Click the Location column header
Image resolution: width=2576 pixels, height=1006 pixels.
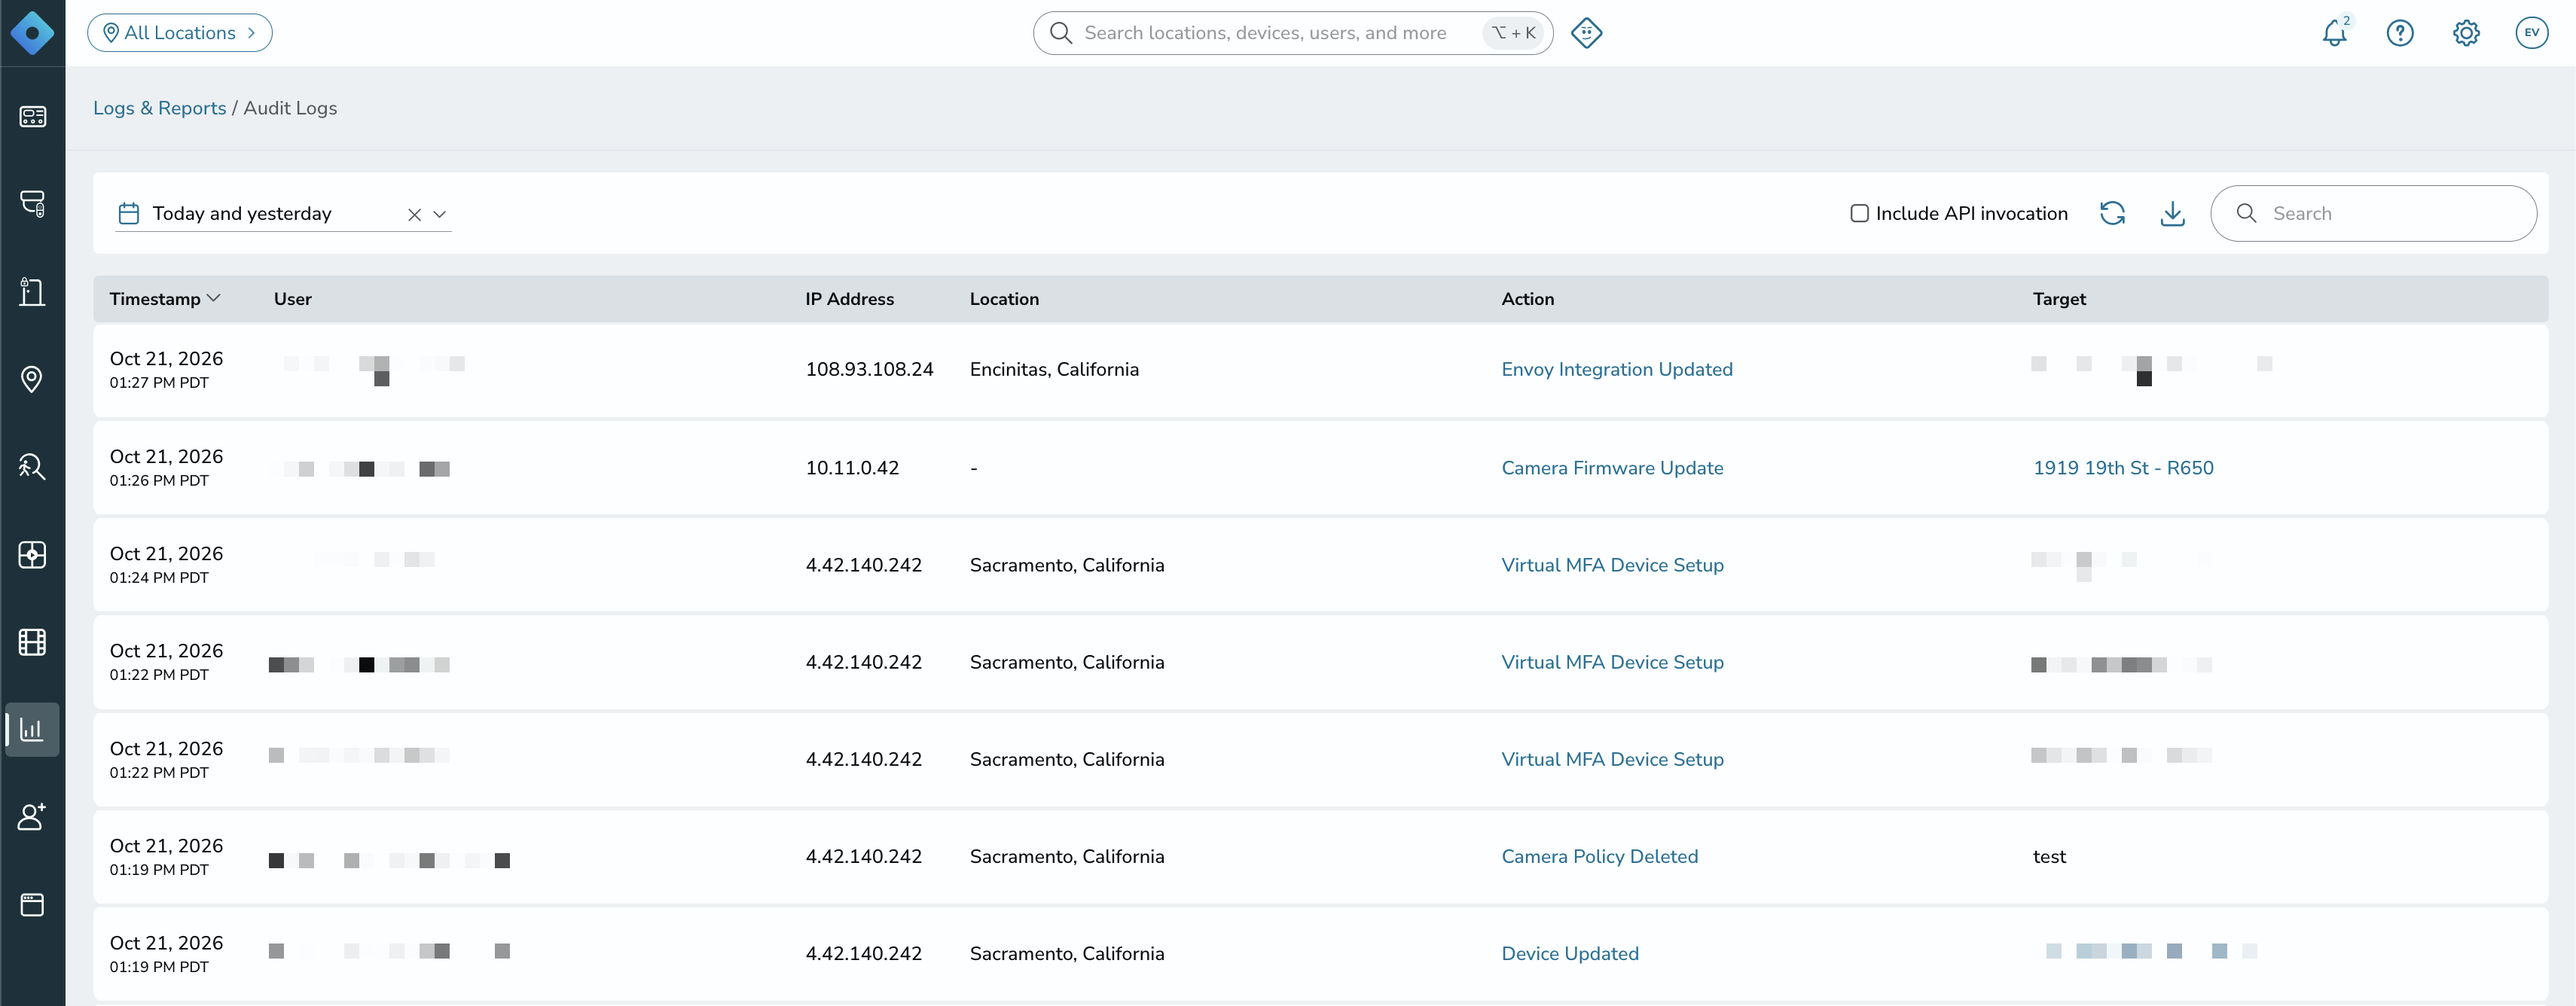click(1004, 299)
